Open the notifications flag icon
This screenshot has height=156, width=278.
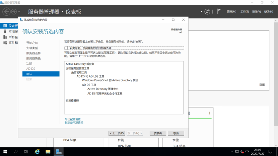pyautogui.click(x=219, y=11)
